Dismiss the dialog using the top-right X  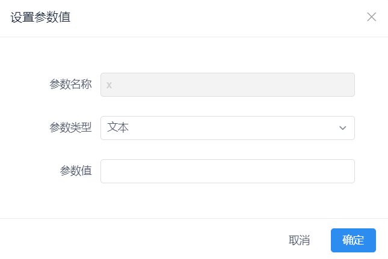click(x=371, y=17)
